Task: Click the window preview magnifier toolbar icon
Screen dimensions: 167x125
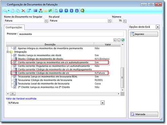Action: click(x=56, y=11)
